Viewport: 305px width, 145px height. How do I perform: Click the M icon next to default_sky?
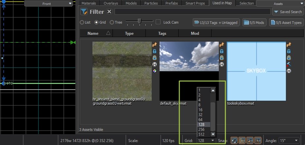pyautogui.click(x=221, y=64)
